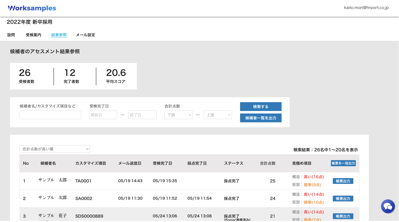
Task: Open the chat support bubble icon
Action: tap(388, 206)
